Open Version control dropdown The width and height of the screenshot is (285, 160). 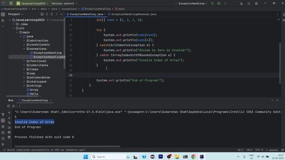click(x=64, y=4)
